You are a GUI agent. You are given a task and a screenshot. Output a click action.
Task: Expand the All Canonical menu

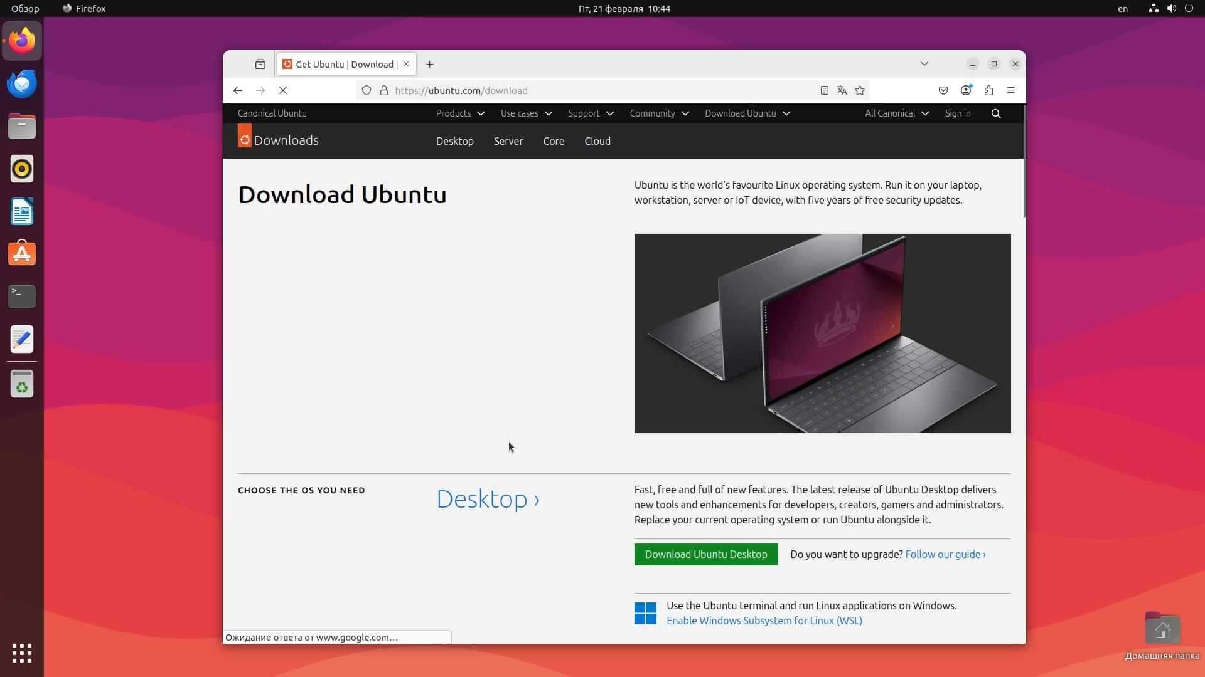tap(896, 113)
